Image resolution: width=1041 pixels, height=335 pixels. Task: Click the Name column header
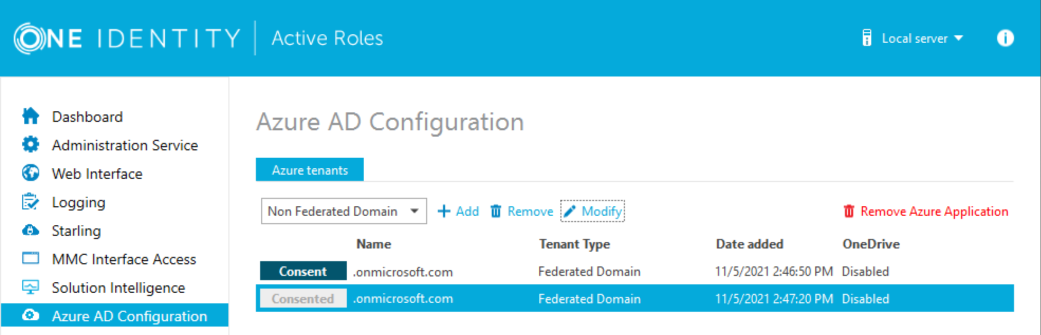coord(374,244)
